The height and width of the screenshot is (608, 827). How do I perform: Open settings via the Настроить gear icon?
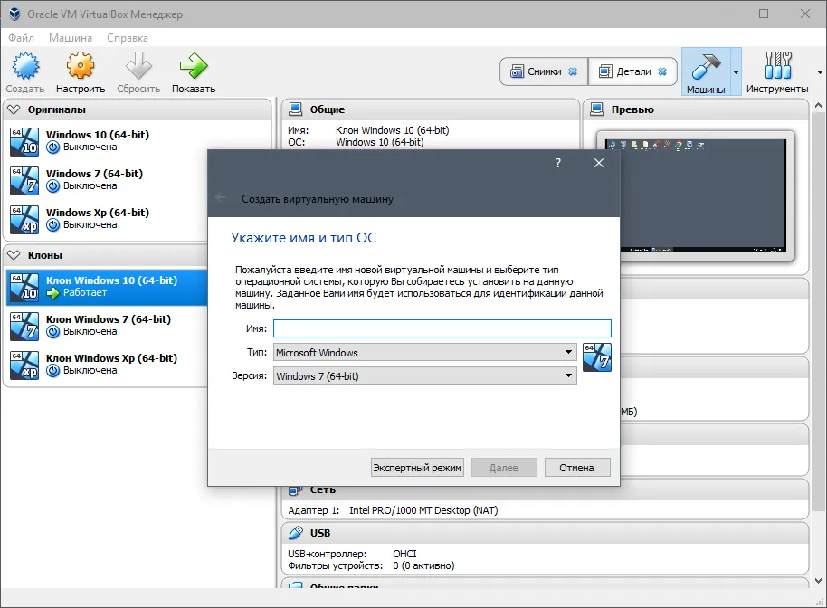coord(81,66)
